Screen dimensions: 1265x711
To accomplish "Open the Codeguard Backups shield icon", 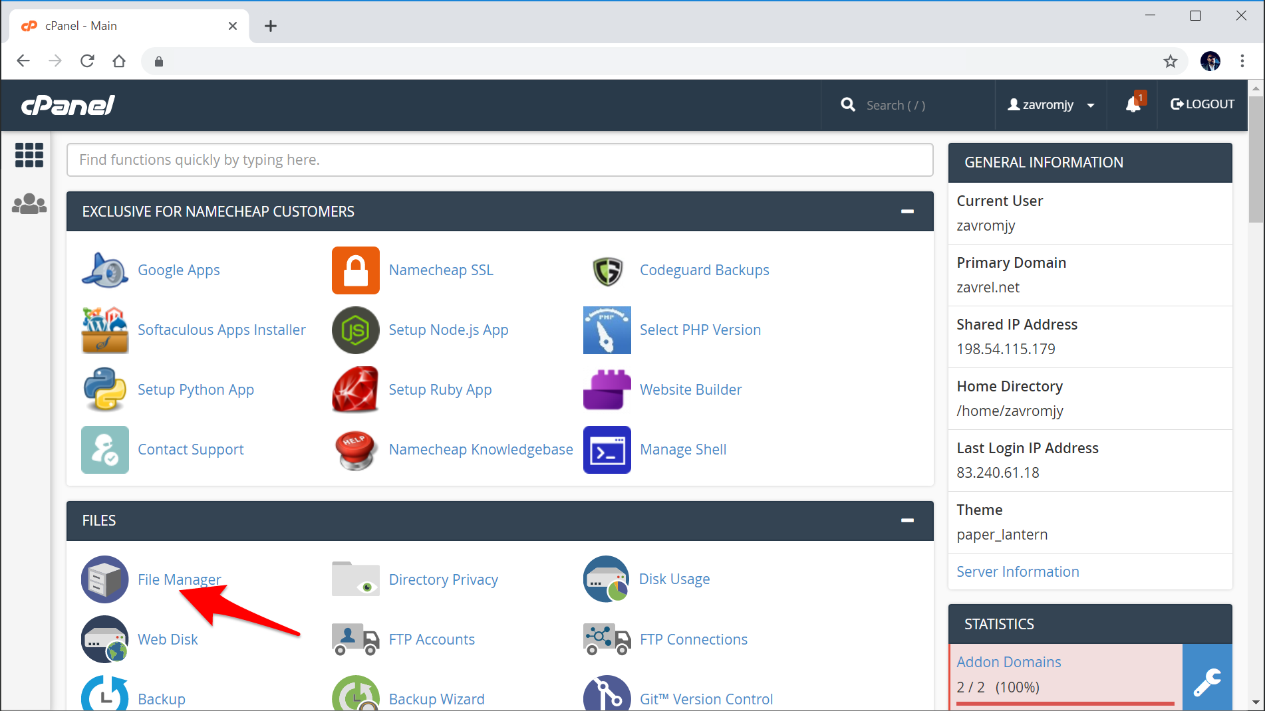I will (607, 270).
